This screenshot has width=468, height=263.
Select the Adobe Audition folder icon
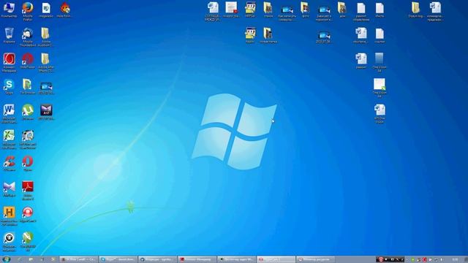tap(45, 34)
